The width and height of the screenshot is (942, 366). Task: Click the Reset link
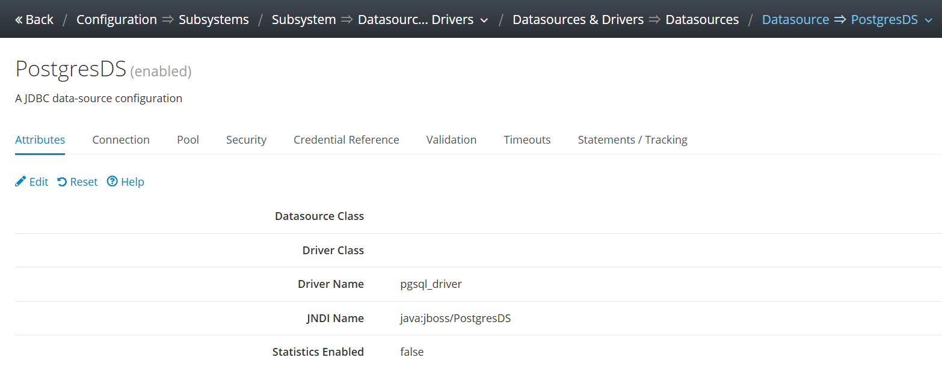78,181
